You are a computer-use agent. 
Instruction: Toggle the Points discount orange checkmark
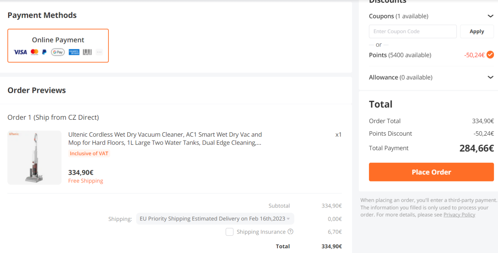pyautogui.click(x=490, y=55)
